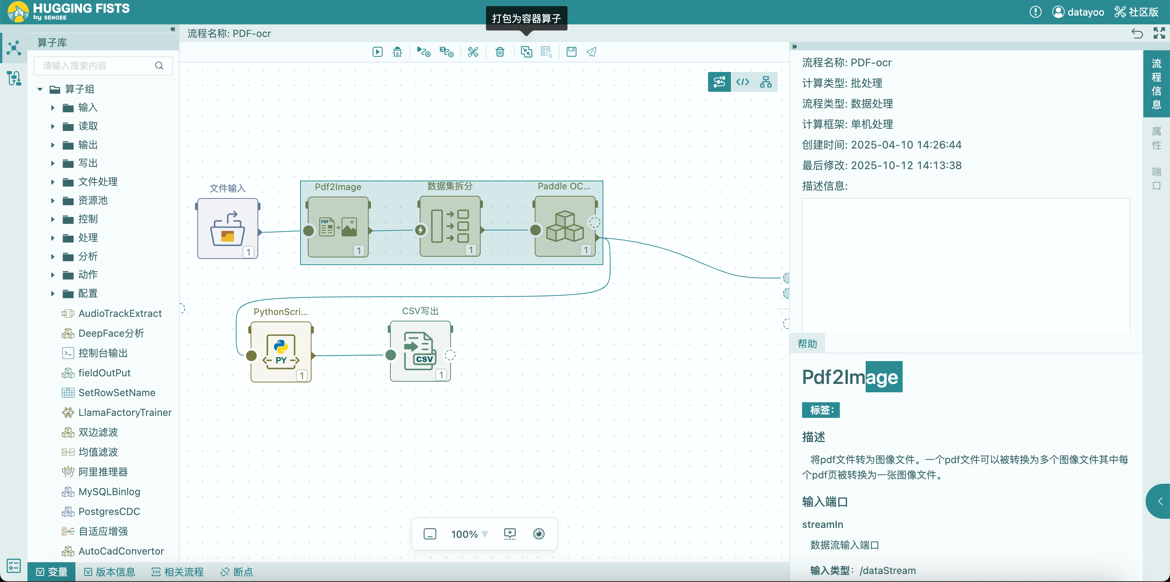Click the pack as container operator icon
The height and width of the screenshot is (582, 1170).
click(x=526, y=52)
